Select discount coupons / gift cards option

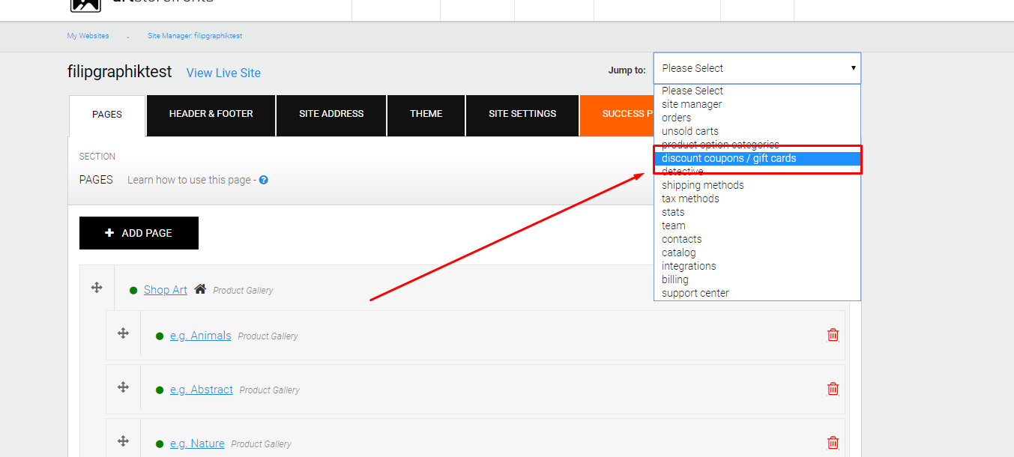point(728,158)
